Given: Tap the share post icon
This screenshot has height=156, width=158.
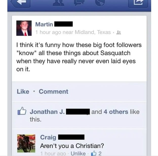Looking at the screenshot, I should (x=138, y=3).
